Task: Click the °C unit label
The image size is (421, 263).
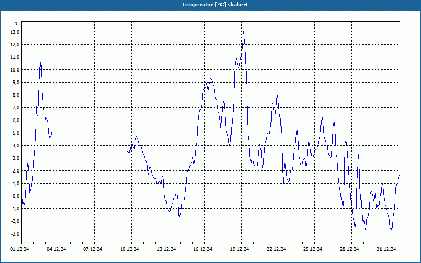Action: click(16, 24)
